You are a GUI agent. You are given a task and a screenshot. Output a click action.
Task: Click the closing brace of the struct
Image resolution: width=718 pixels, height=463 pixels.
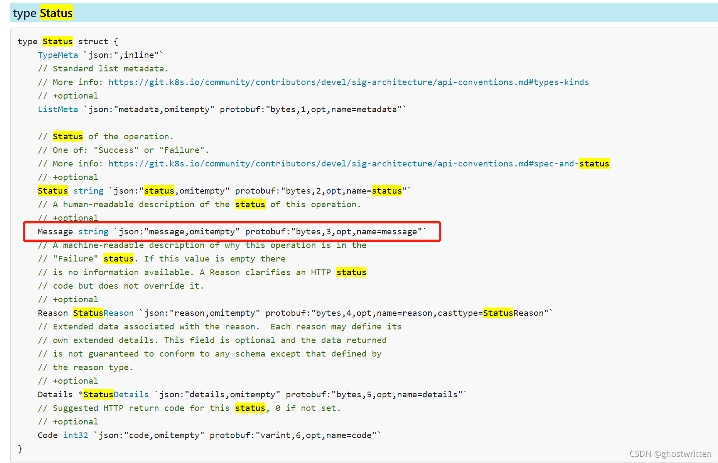(20, 449)
